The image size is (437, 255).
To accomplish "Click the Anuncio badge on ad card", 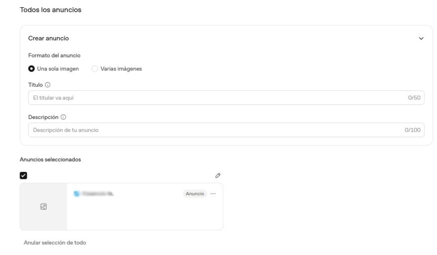I will click(195, 194).
